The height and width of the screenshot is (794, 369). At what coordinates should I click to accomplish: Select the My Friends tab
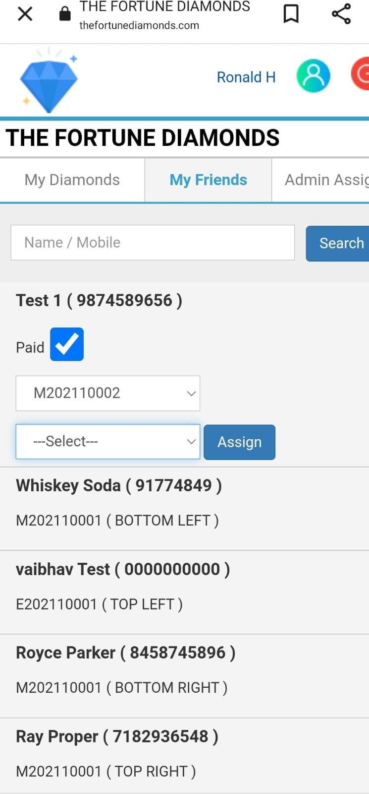(x=208, y=180)
